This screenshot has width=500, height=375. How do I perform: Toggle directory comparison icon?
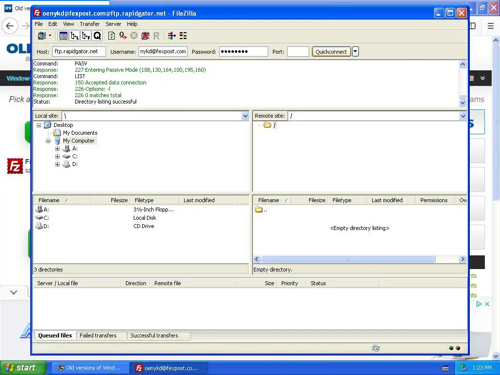[183, 36]
